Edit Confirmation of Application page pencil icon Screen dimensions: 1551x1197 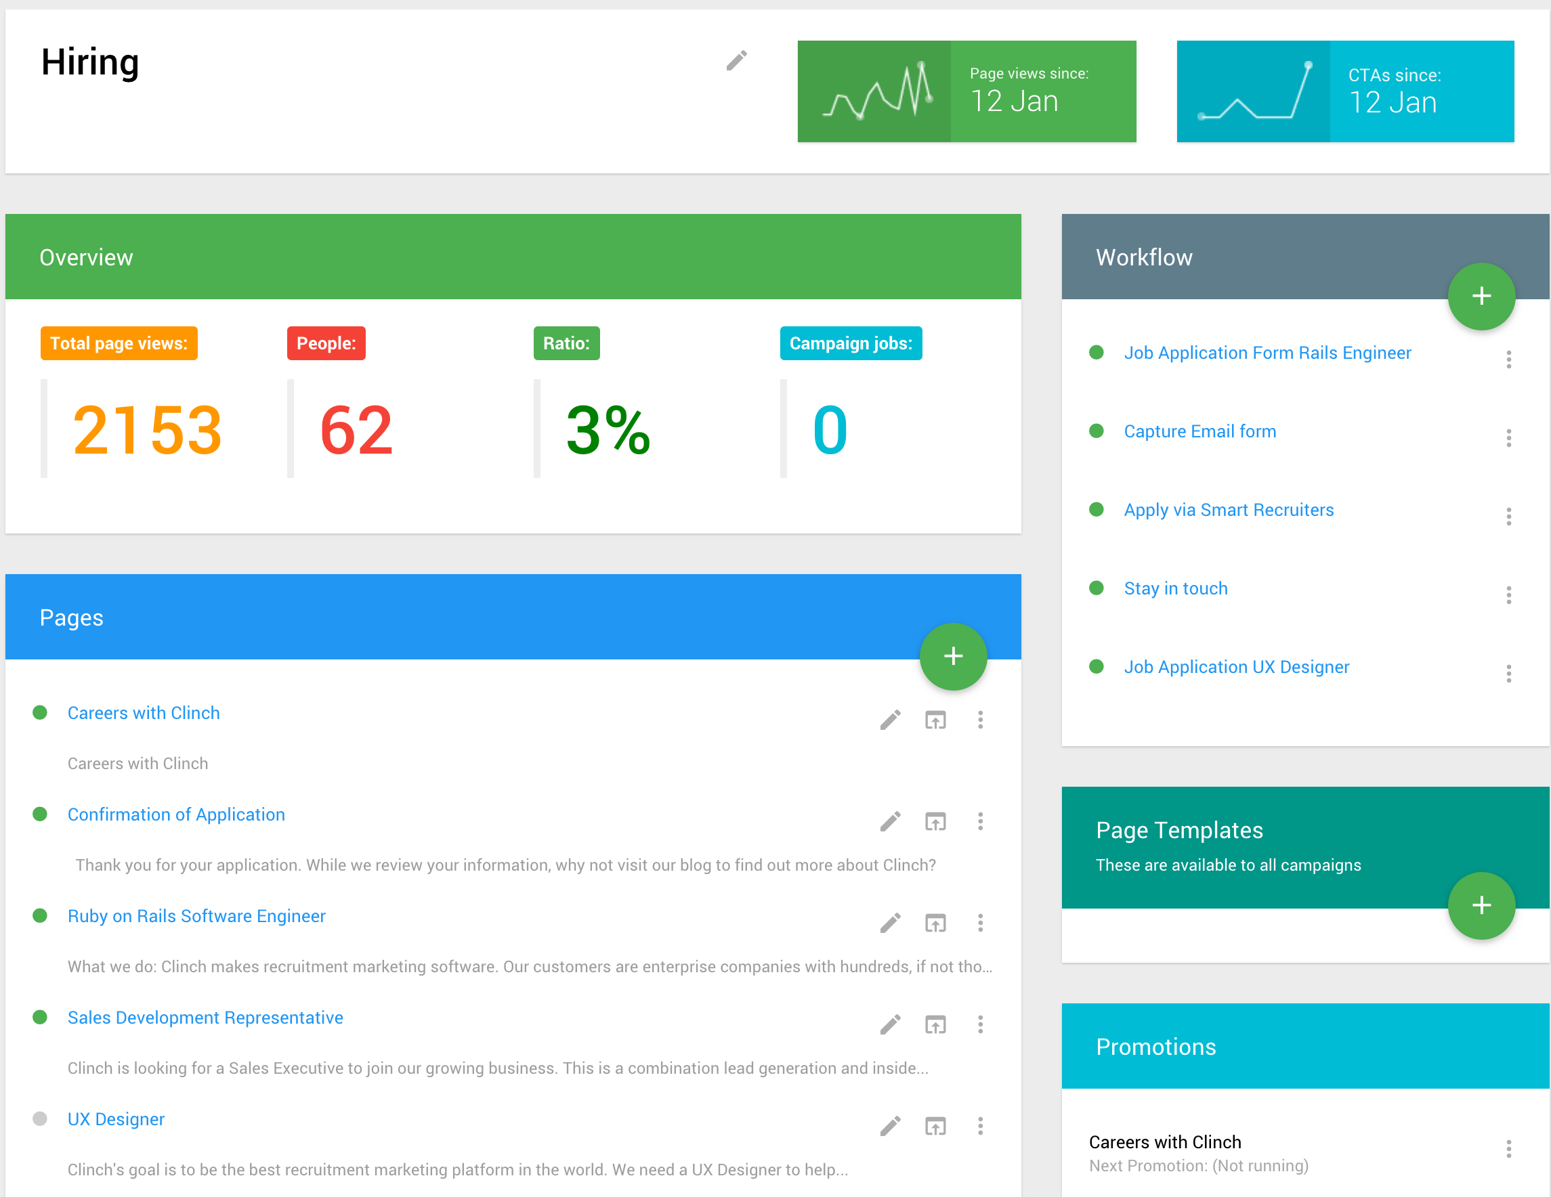click(x=890, y=821)
